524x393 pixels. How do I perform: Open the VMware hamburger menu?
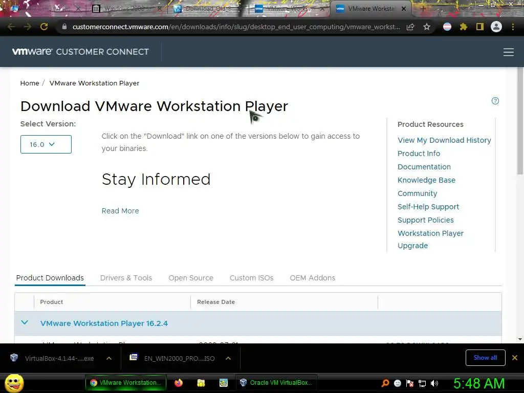click(508, 52)
